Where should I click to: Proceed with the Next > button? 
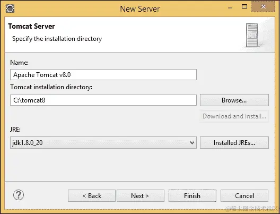coord(141,196)
